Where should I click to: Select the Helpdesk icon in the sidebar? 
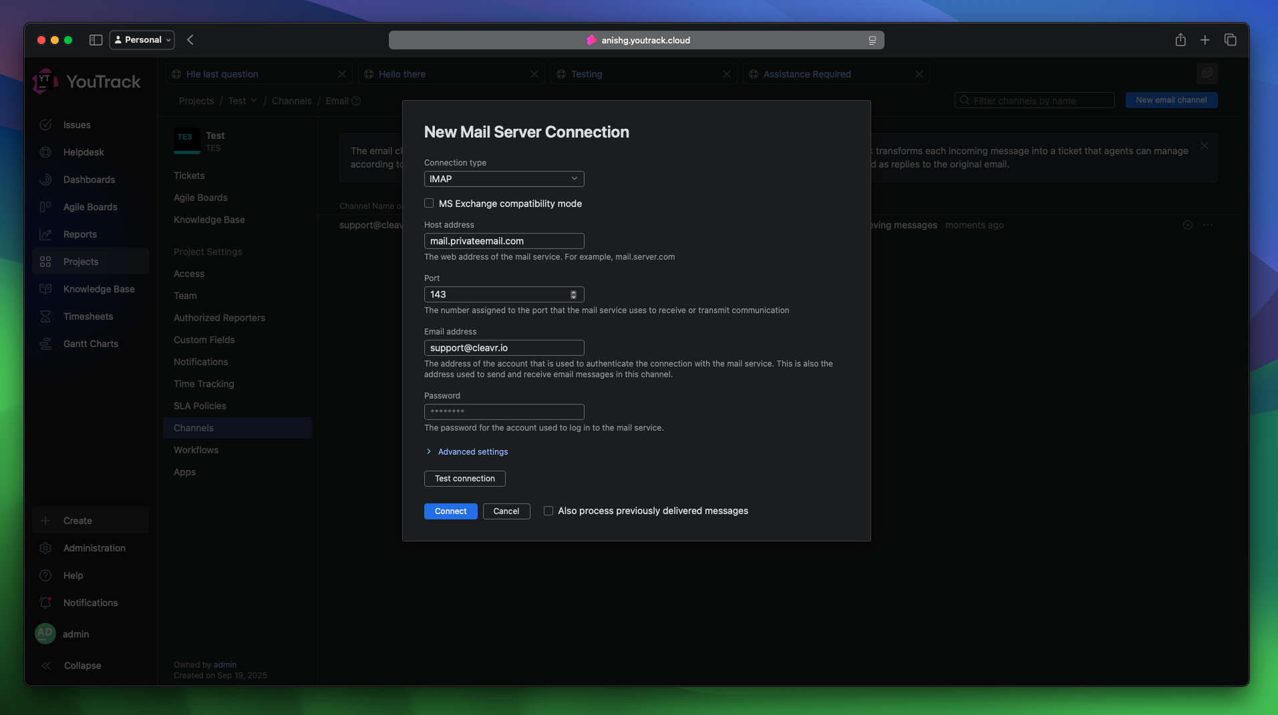click(45, 152)
